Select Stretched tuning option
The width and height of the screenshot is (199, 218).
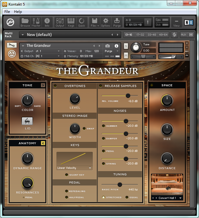(x=103, y=197)
